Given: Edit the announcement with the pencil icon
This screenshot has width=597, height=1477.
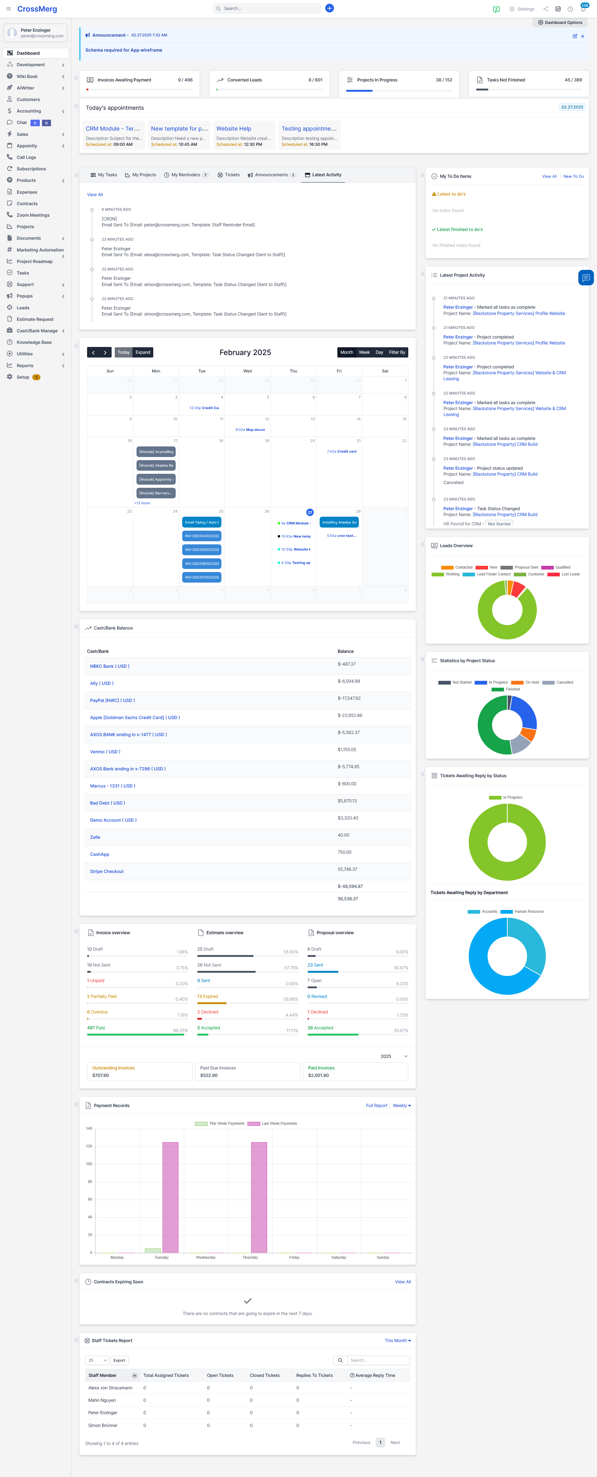Looking at the screenshot, I should (575, 36).
